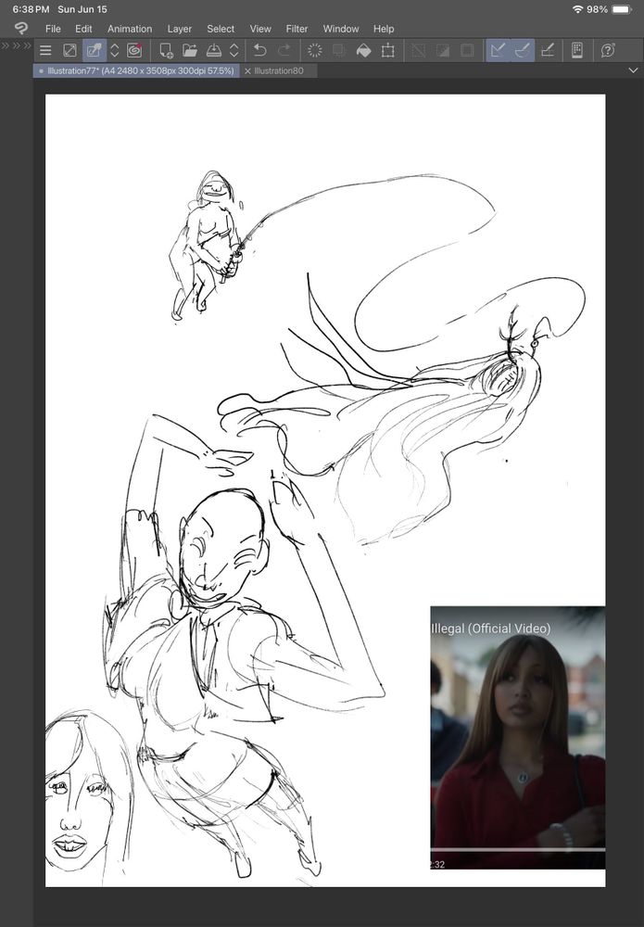
Task: Open the Filter menu
Action: 297,29
